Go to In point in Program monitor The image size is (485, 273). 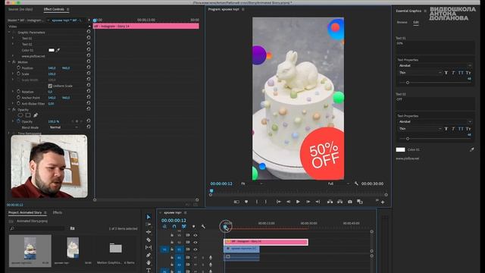278,202
